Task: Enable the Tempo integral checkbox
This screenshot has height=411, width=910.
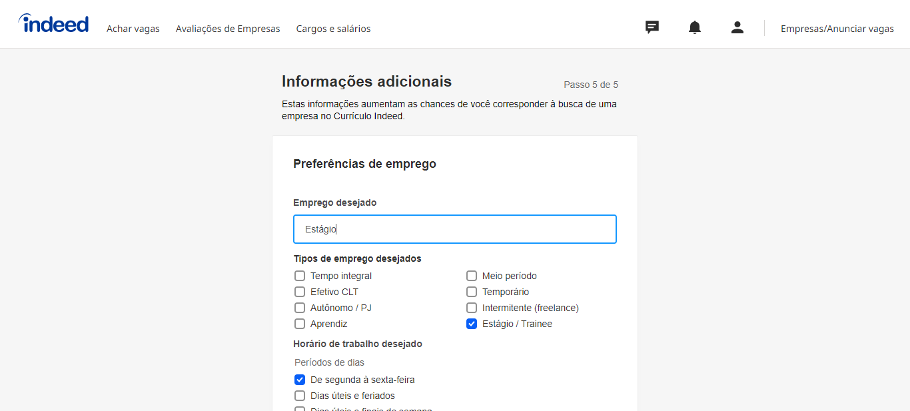Action: point(300,275)
